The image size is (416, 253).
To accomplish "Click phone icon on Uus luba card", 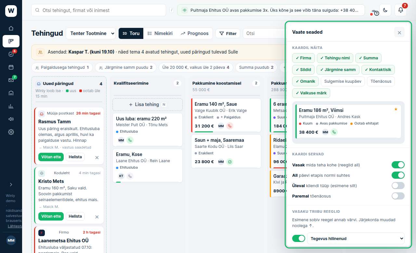I will (130, 140).
